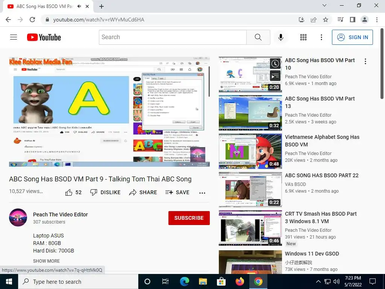Open Chrome tab search chevron
This screenshot has width=385, height=289.
point(324,5)
